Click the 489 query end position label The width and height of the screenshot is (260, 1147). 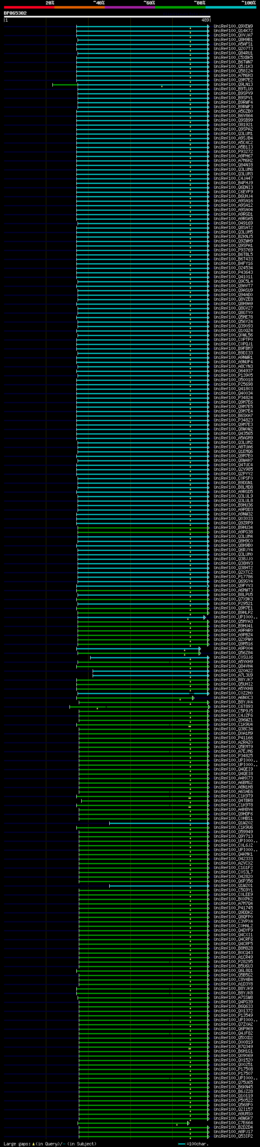click(205, 20)
